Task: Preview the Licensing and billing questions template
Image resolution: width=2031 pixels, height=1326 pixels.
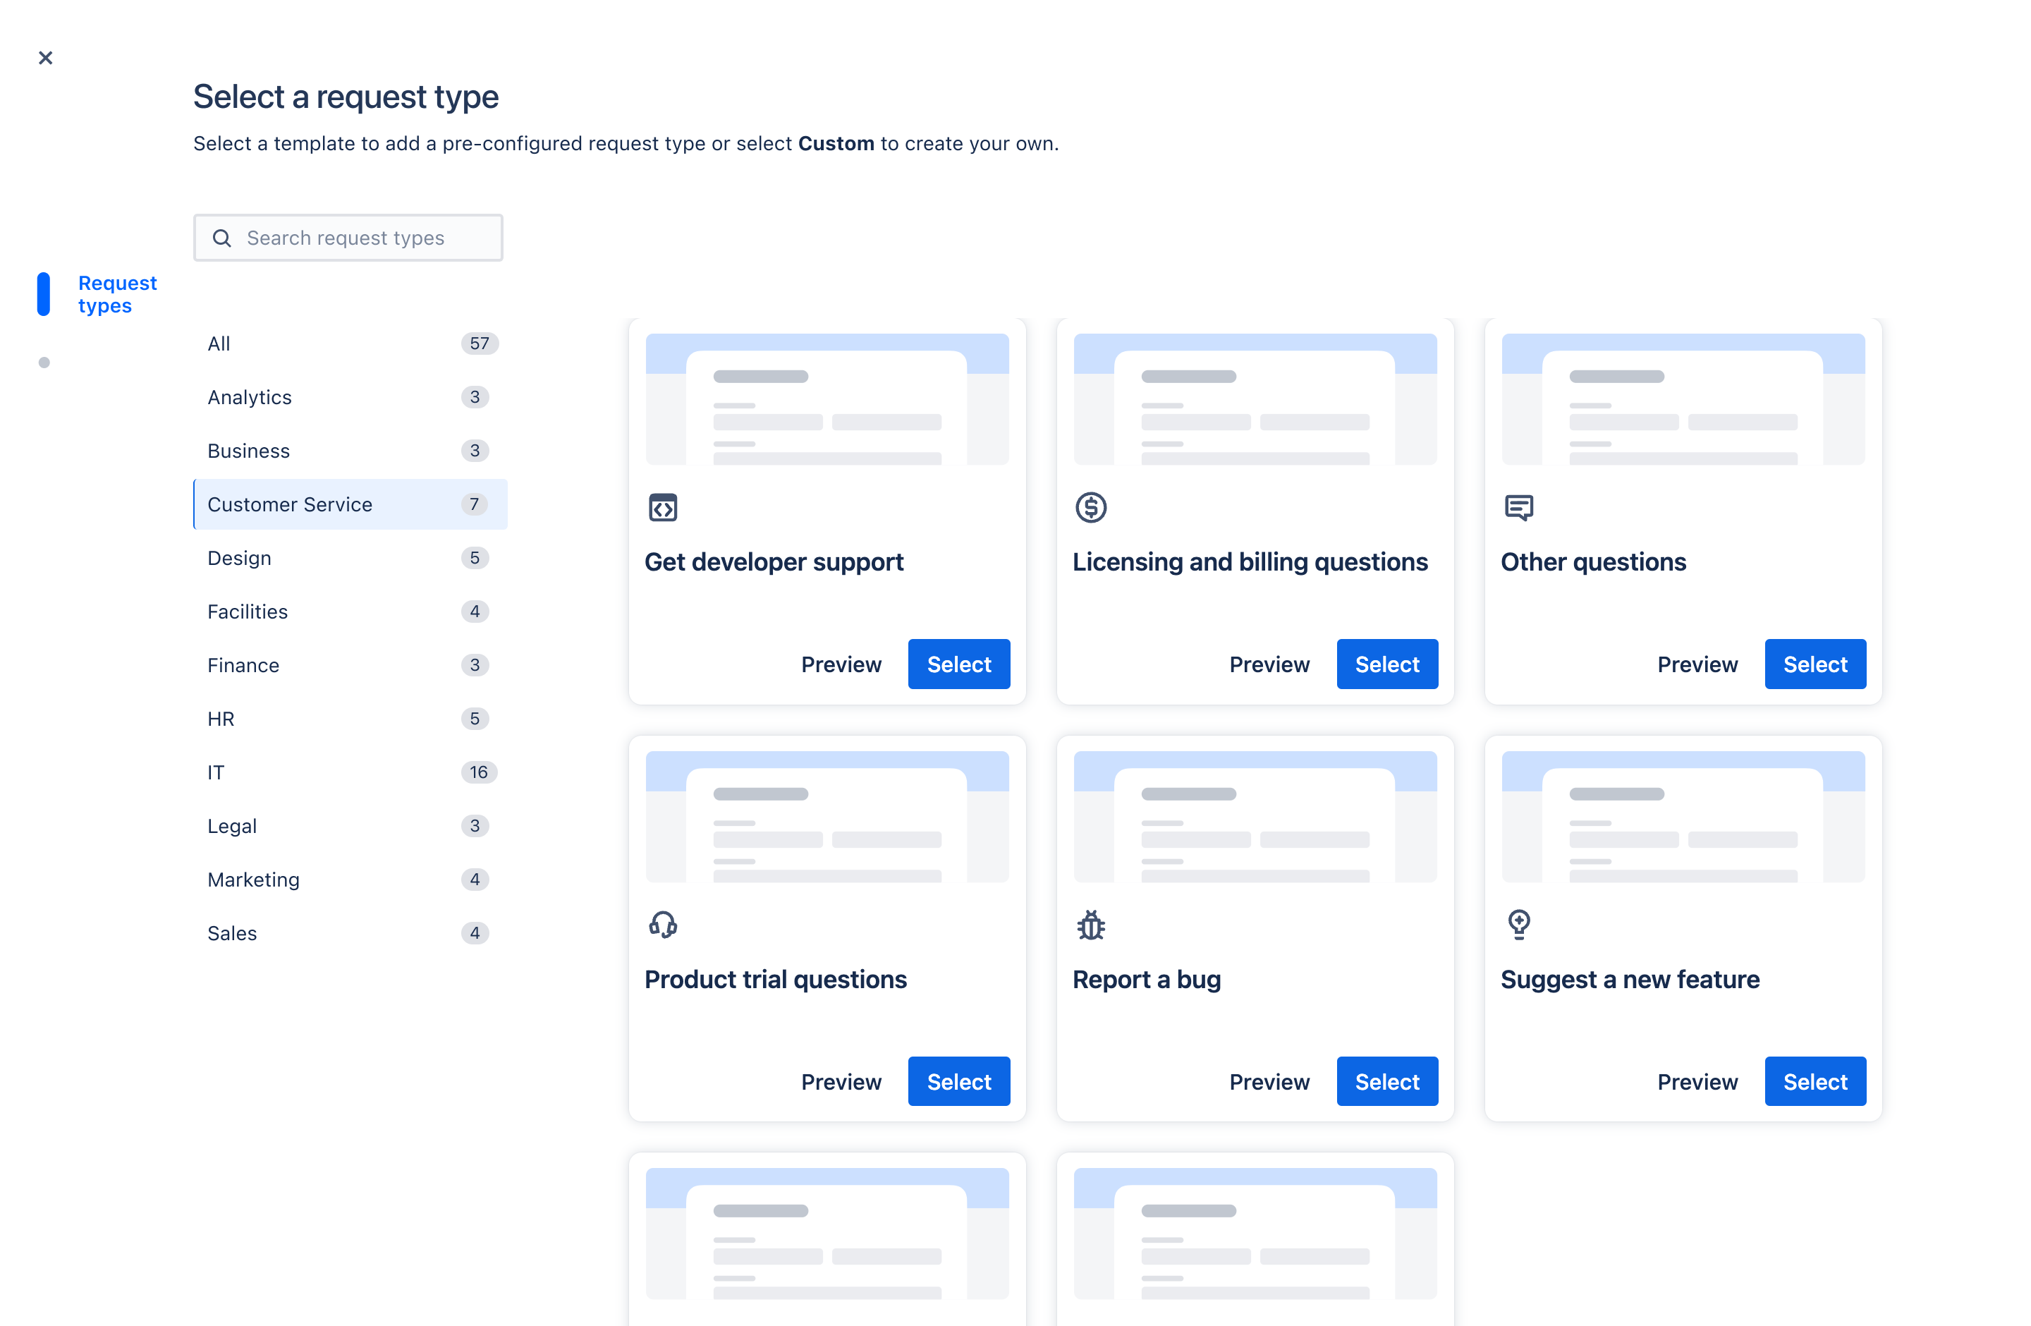Action: [1269, 663]
